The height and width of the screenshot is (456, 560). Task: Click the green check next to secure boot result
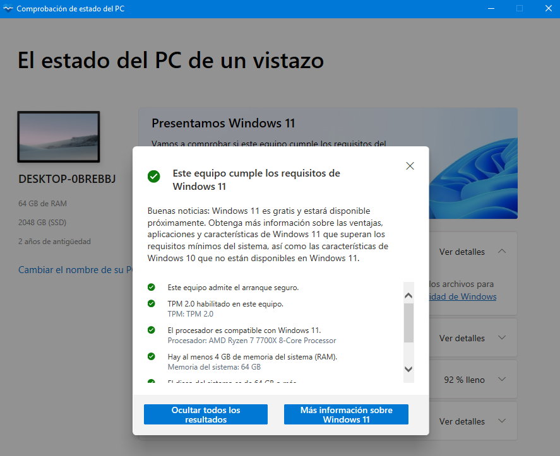click(152, 287)
